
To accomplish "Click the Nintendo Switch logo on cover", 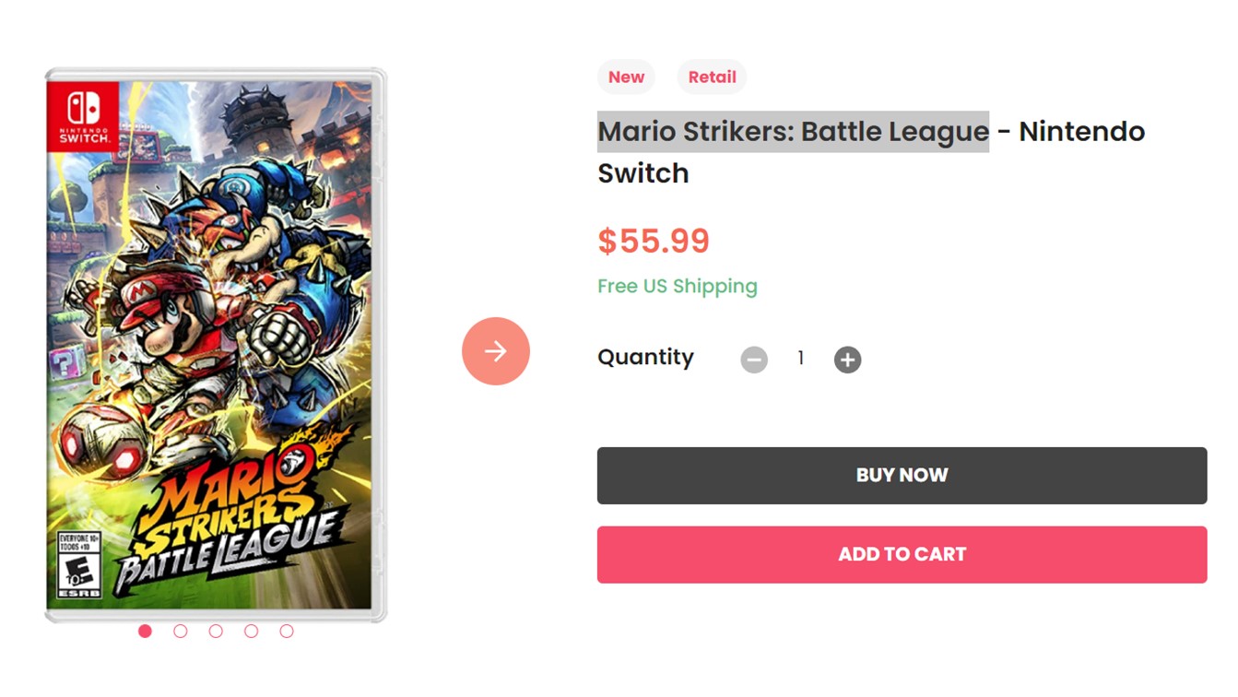I will point(84,115).
